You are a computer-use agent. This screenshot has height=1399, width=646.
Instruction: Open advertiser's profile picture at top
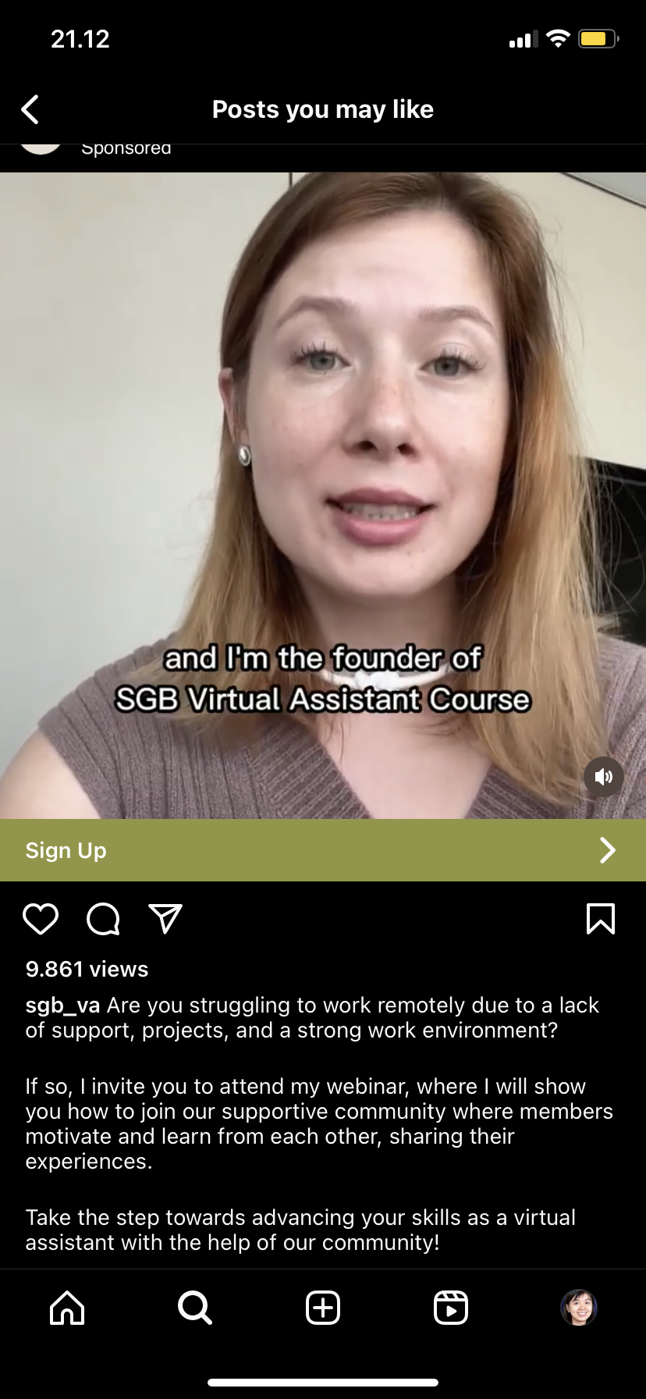[x=41, y=148]
